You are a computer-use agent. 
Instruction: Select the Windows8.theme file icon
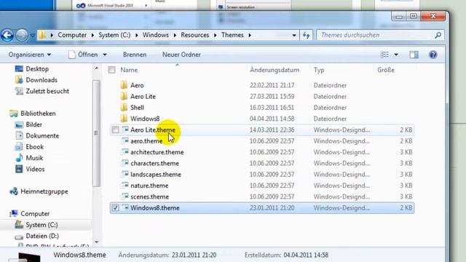coord(125,207)
